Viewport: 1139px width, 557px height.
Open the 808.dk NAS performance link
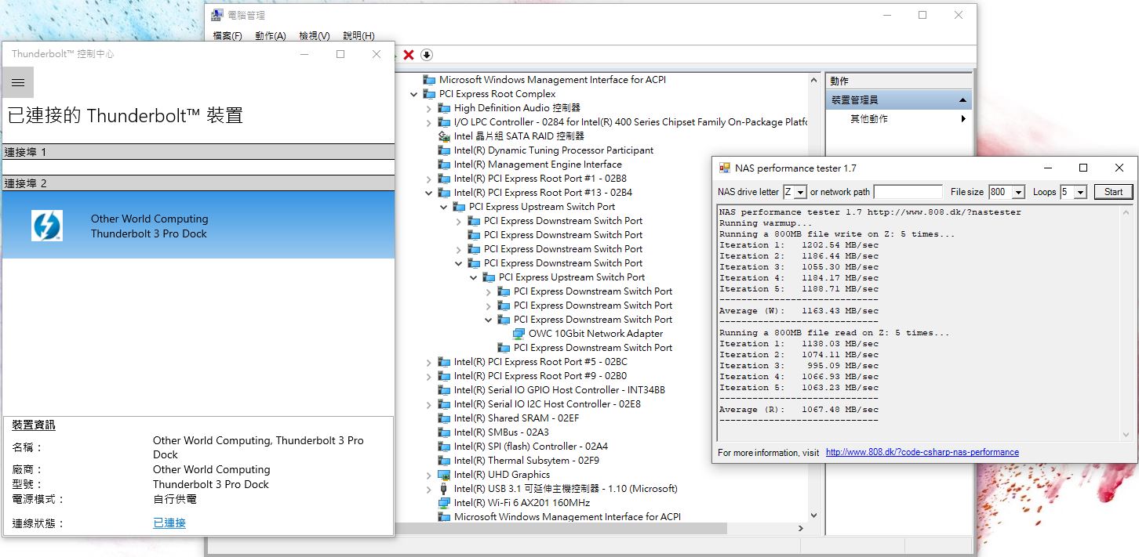[x=922, y=452]
